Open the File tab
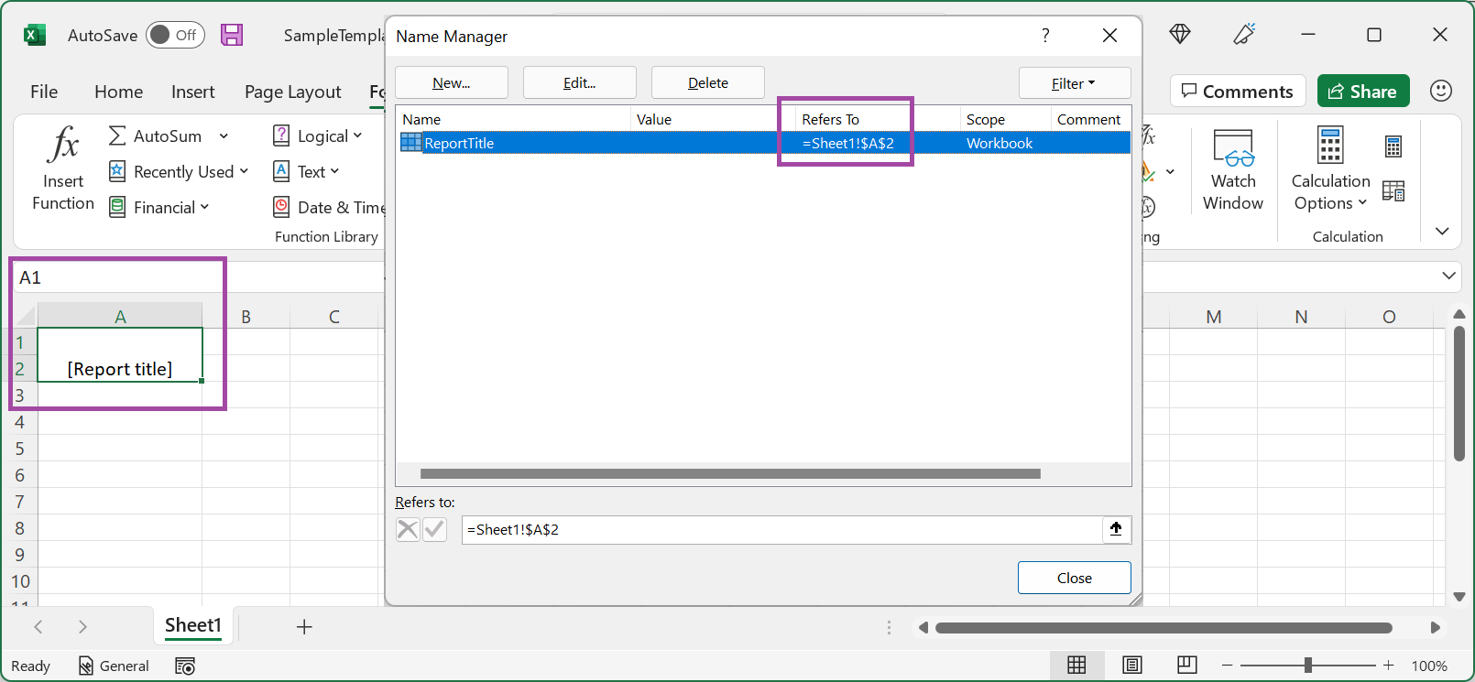This screenshot has width=1475, height=682. point(44,92)
